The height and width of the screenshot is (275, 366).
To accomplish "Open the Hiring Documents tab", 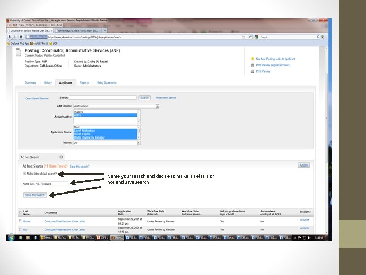I will click(106, 82).
